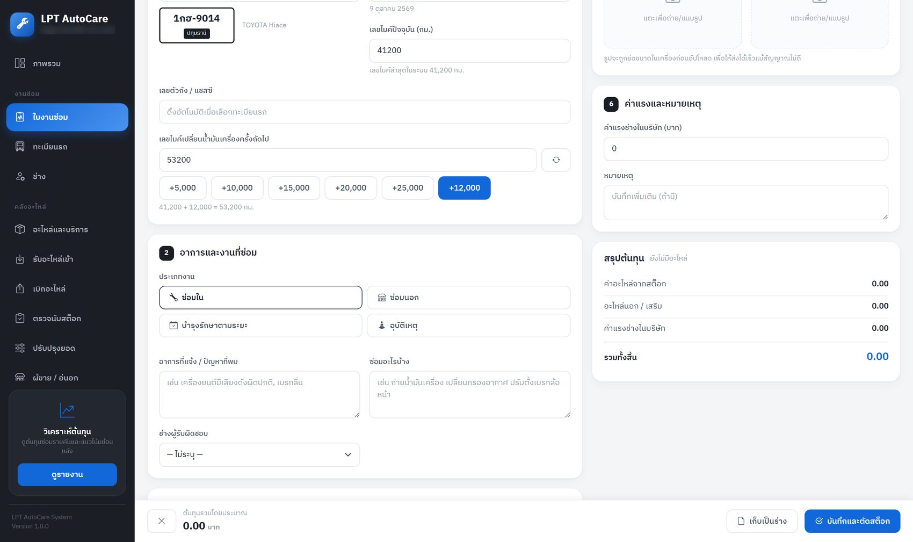Viewport: 913px width, 542px height.
Task: Click the 1กฮ-9014 license plate card
Action: (197, 25)
